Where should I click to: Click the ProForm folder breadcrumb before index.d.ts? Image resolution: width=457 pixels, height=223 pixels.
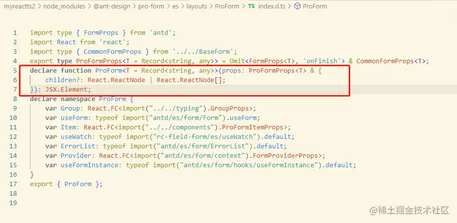coord(227,6)
